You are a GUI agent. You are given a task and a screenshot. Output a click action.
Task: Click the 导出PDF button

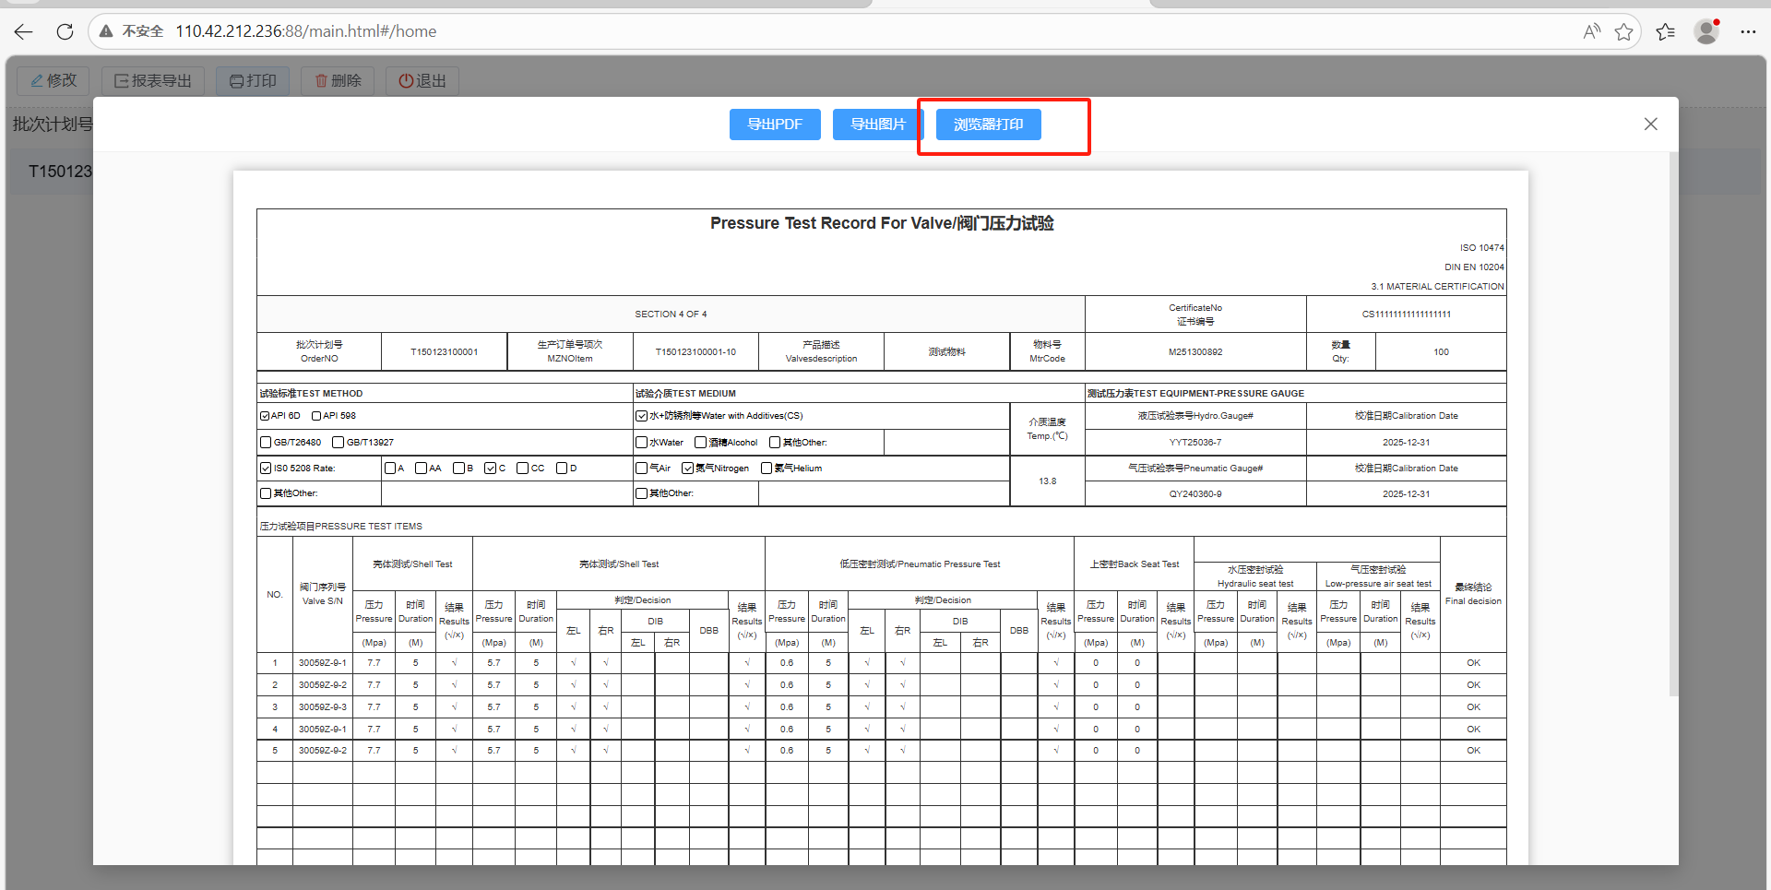(775, 125)
